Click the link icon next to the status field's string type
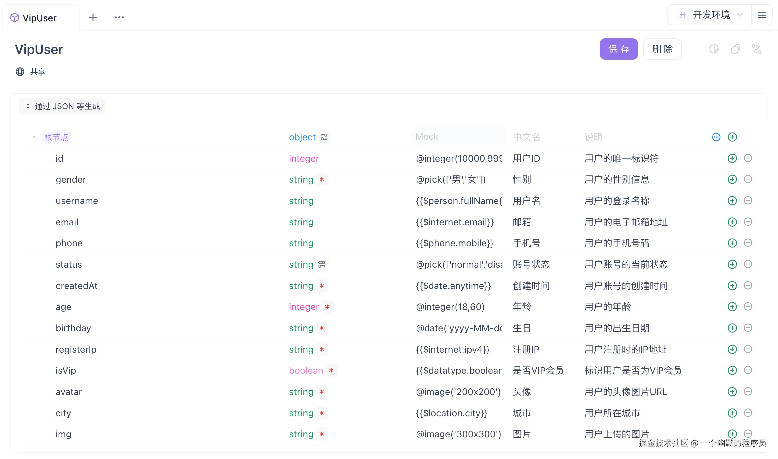This screenshot has width=778, height=459. (322, 264)
